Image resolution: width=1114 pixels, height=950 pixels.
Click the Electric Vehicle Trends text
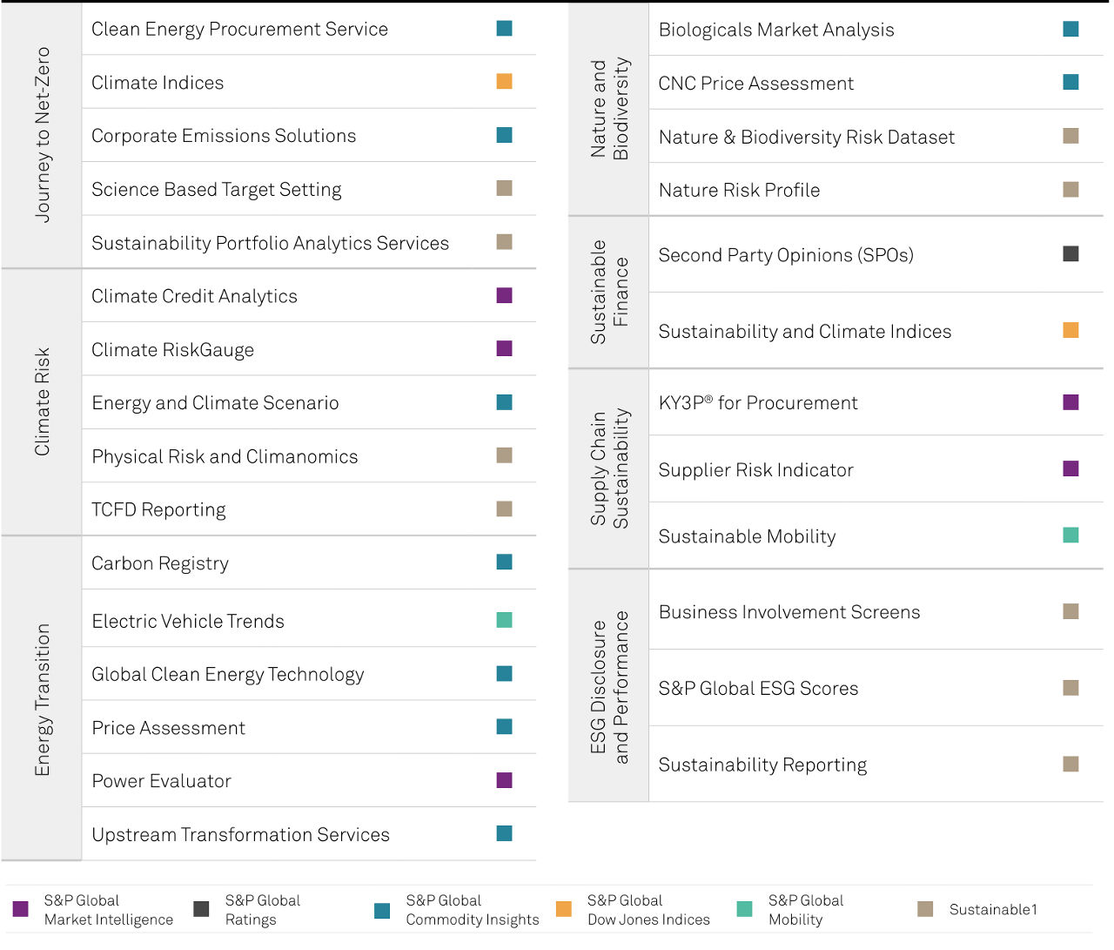188,621
